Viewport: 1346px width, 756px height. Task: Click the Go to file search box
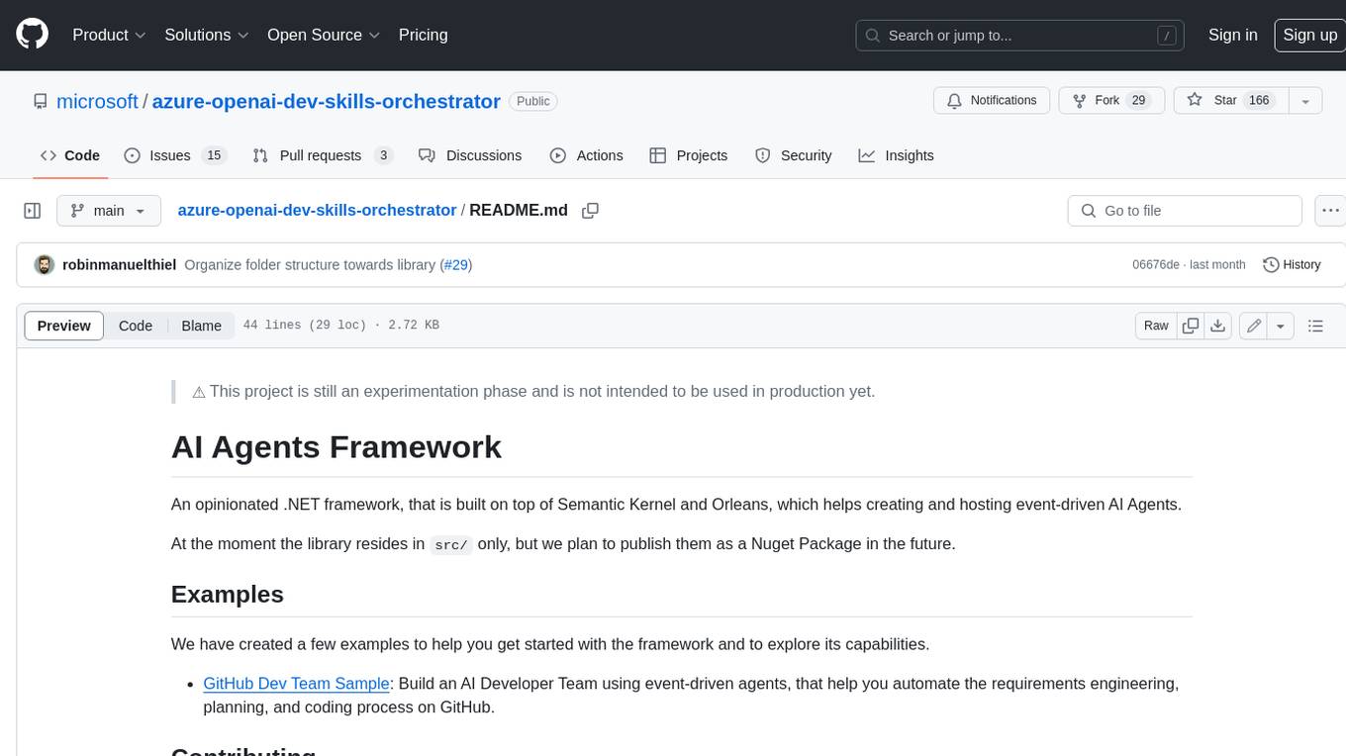point(1185,211)
